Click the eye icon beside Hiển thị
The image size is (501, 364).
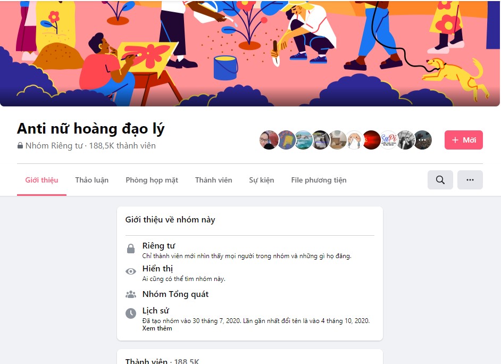pyautogui.click(x=131, y=271)
